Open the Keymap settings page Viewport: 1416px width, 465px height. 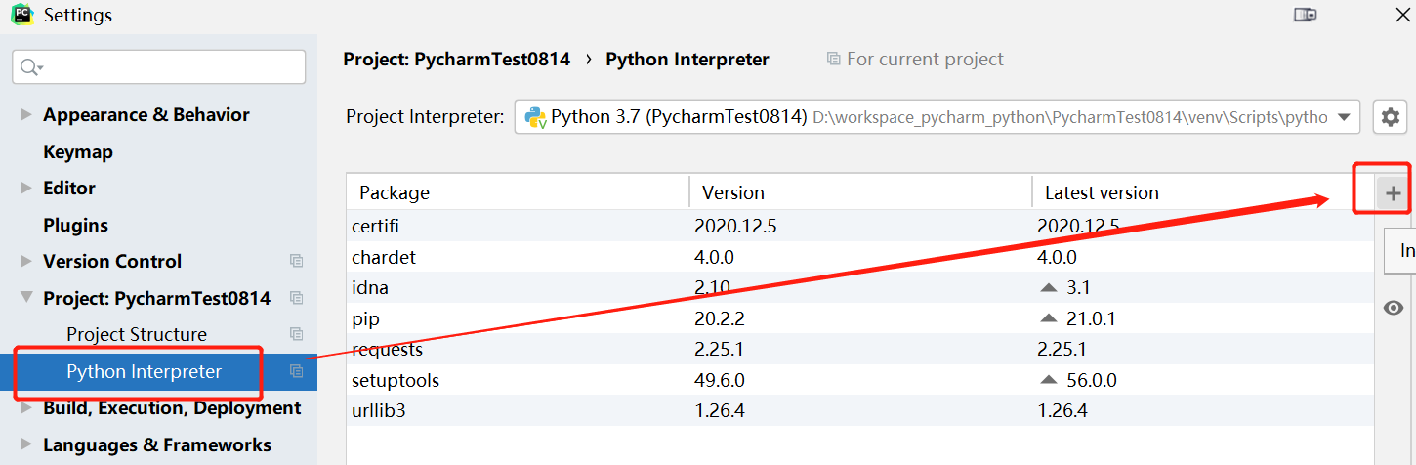[78, 151]
